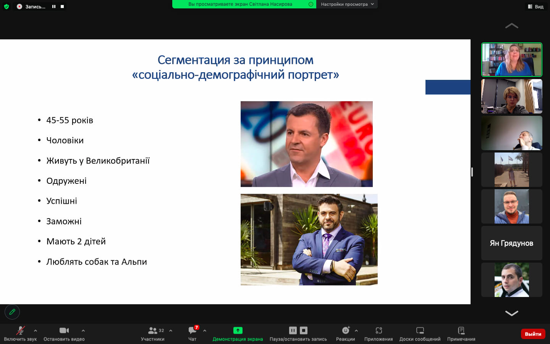Select the participant tile showing flags outdoors
550x344 pixels.
512,170
